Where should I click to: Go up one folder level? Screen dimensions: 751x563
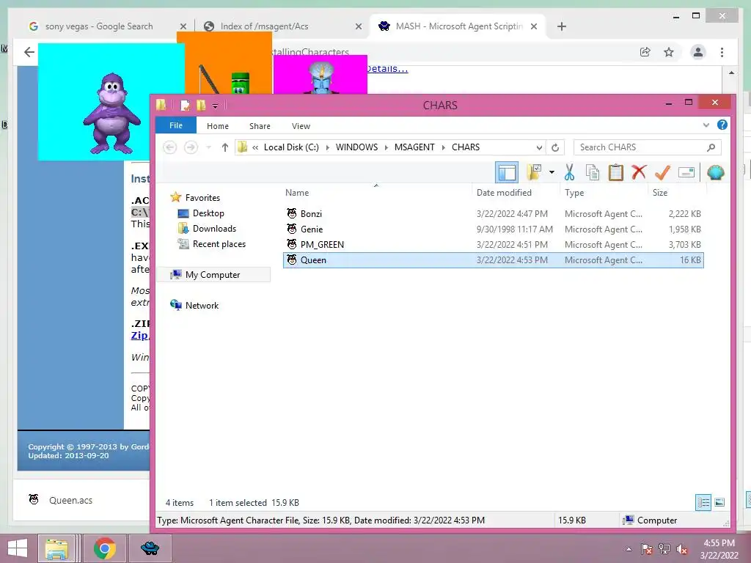224,147
